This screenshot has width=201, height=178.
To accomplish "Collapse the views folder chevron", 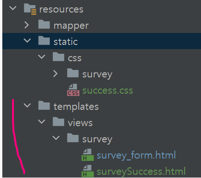I will (x=42, y=121).
